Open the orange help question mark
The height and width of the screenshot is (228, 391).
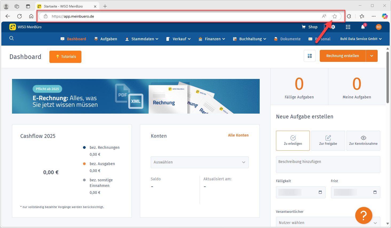coord(364,215)
